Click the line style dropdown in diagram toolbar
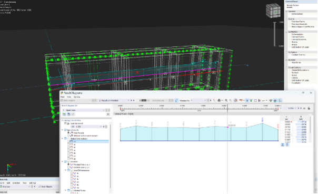The height and width of the screenshot is (194, 318). tap(264, 100)
